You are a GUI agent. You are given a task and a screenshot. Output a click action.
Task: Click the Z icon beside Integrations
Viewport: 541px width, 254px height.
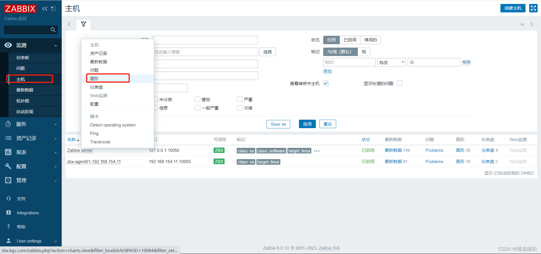pos(9,213)
